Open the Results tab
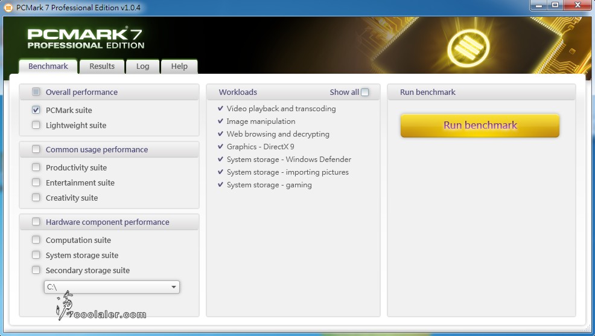The image size is (595, 336). (x=102, y=66)
